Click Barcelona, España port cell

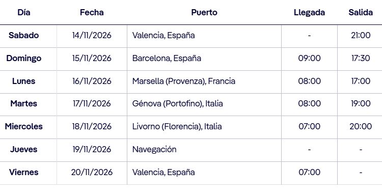coord(167,58)
